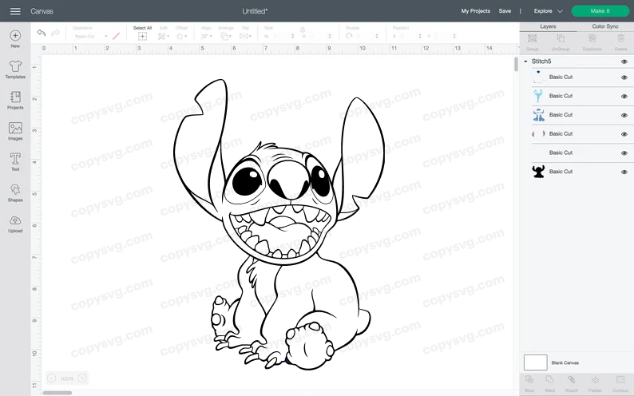Open the Explore machine dropdown
Viewport: 634px width, 396px height.
pyautogui.click(x=548, y=11)
